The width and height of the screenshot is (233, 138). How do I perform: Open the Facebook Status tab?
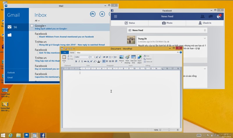click(130, 23)
